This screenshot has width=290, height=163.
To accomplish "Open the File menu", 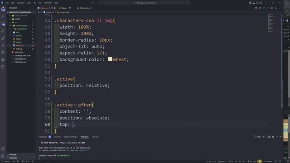I will (x=7, y=3).
